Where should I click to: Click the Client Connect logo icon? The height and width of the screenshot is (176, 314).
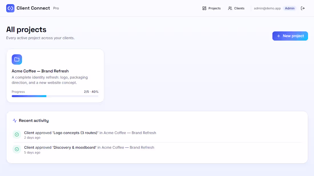[x=10, y=8]
